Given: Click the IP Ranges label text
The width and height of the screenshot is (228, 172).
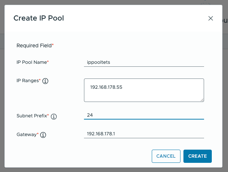Looking at the screenshot, I should coord(28,81).
